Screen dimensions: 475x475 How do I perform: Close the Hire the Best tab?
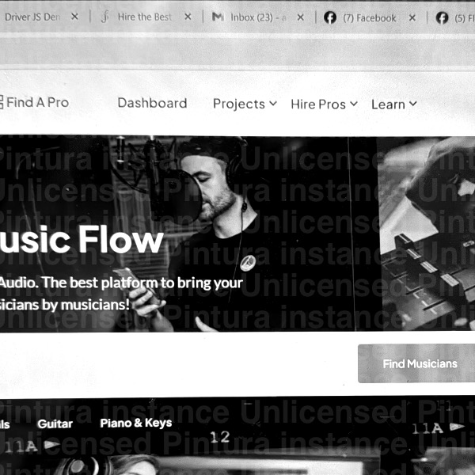pos(188,17)
